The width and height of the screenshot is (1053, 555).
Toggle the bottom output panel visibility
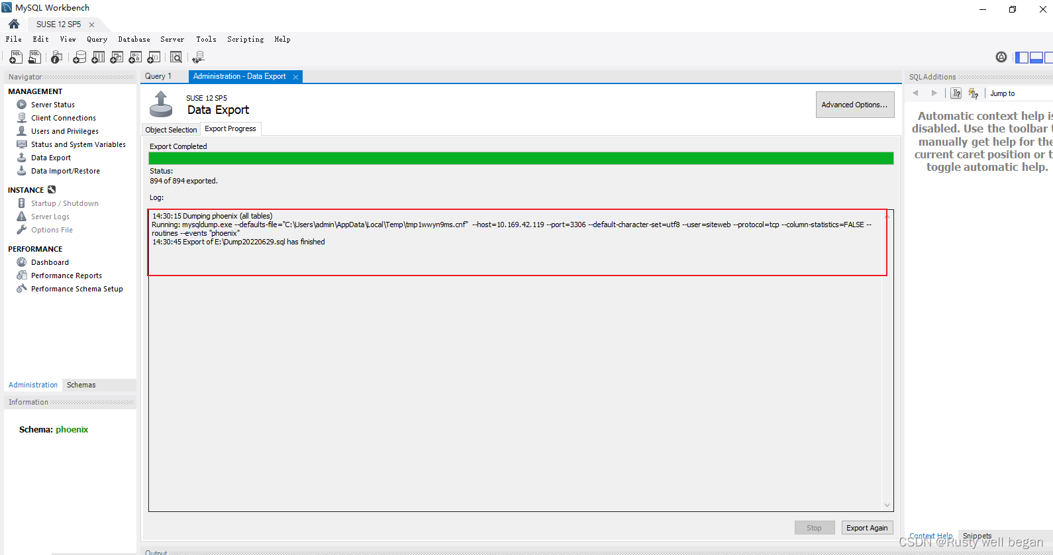click(x=1036, y=58)
